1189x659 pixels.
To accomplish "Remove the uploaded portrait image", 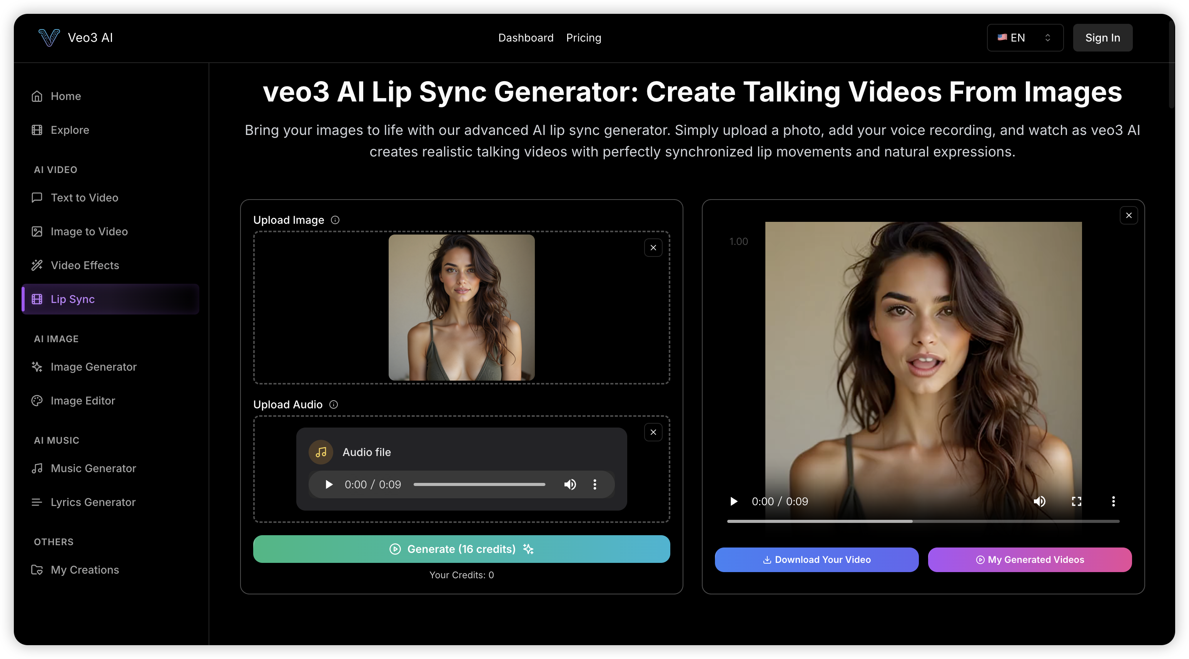I will point(653,248).
